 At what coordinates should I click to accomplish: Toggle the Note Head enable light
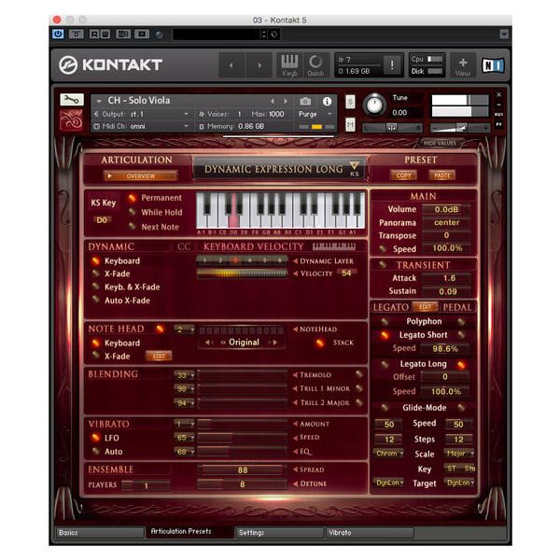coord(160,329)
